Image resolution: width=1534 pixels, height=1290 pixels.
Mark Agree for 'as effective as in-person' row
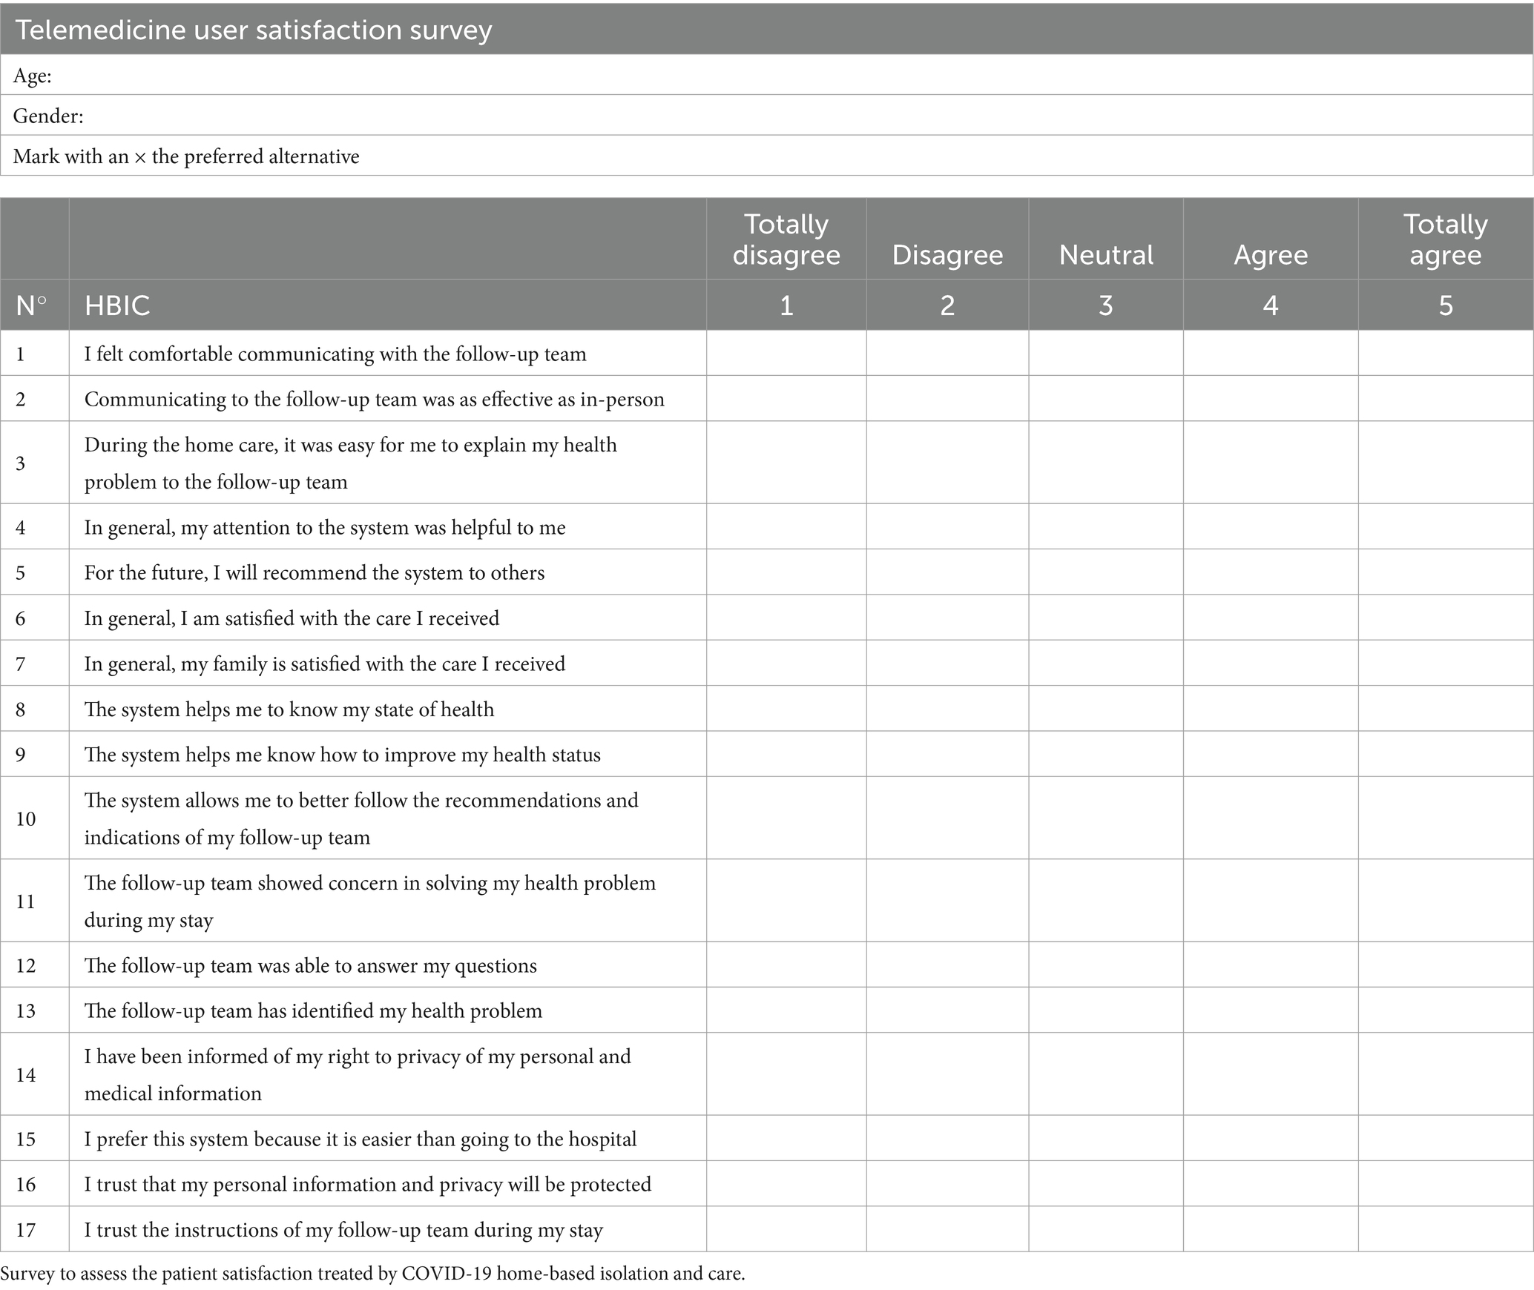tap(1271, 399)
